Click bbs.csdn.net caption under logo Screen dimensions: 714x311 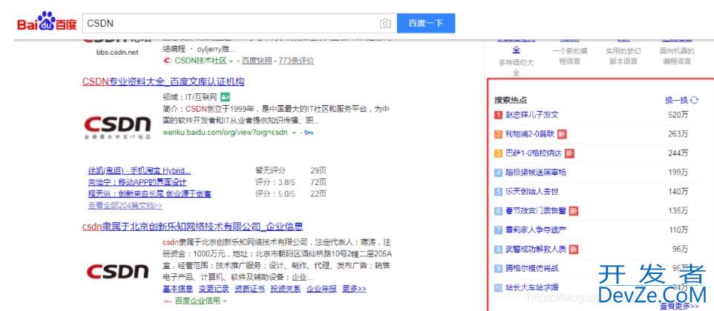117,53
